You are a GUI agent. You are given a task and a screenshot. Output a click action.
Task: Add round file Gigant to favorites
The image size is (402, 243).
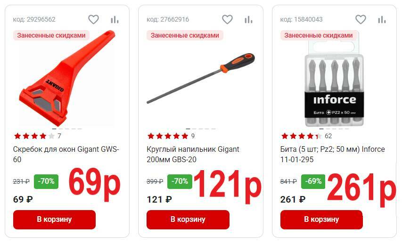pyautogui.click(x=227, y=19)
